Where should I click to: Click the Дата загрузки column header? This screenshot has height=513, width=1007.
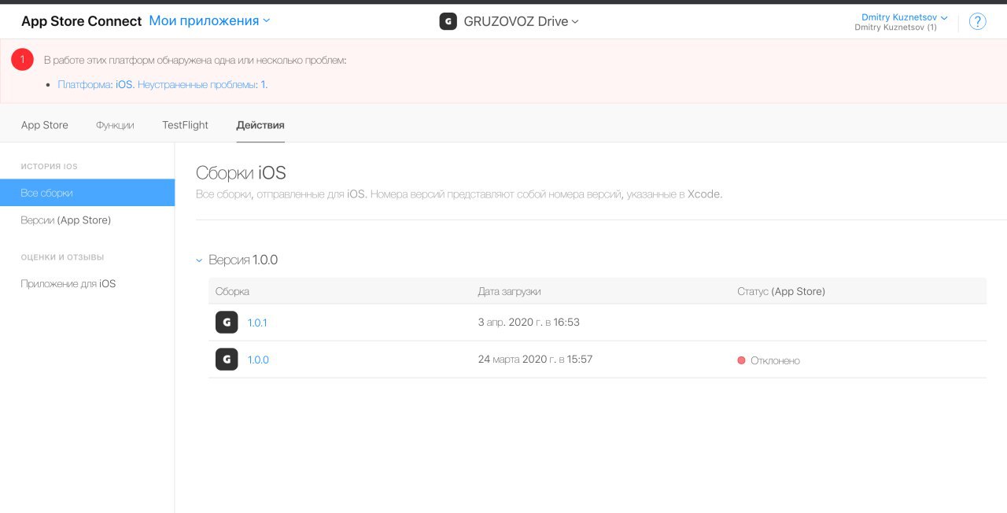pos(509,291)
